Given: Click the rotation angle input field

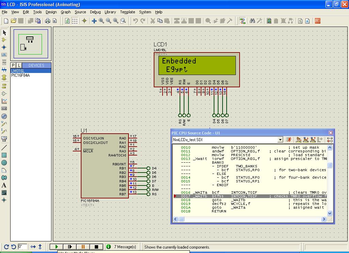Looking at the screenshot, I should click(22, 247).
